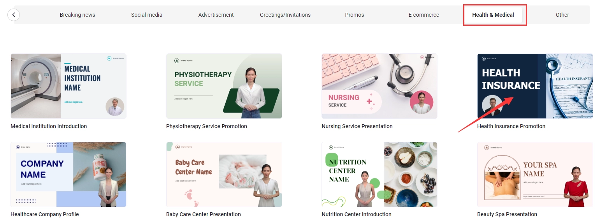Open the Health Insurance template thumbnail

pos(535,86)
